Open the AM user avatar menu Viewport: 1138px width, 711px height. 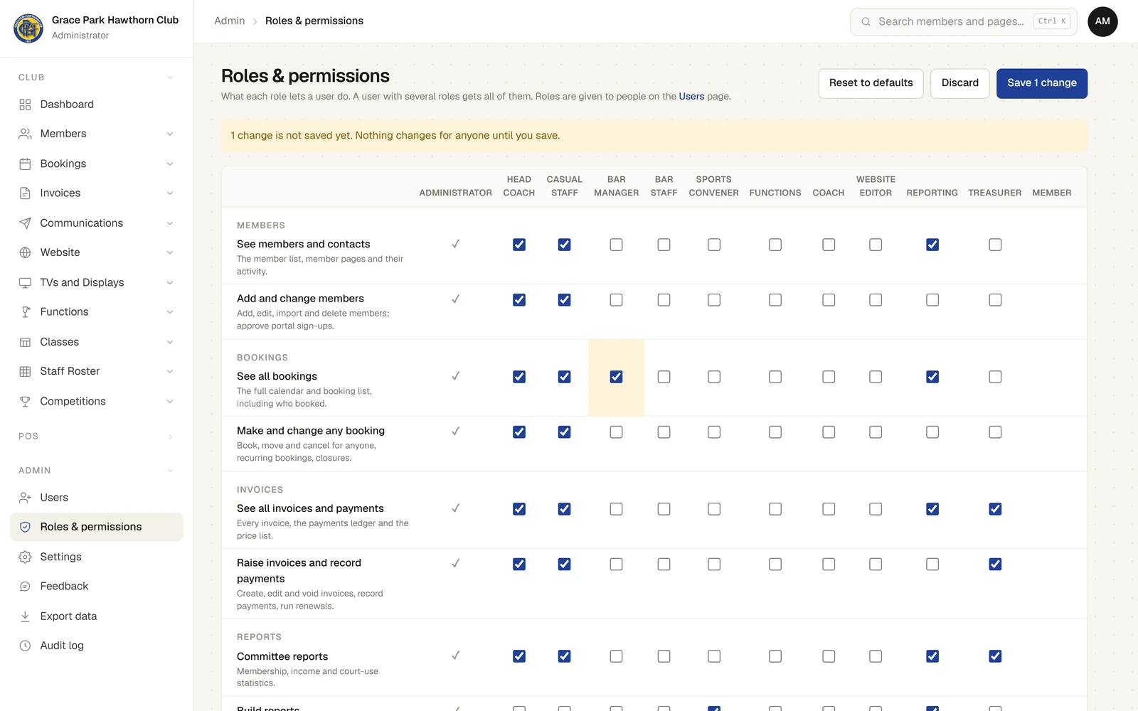(x=1102, y=21)
